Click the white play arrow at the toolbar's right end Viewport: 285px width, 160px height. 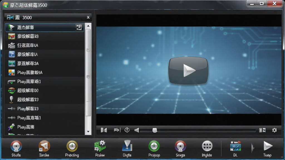268,146
